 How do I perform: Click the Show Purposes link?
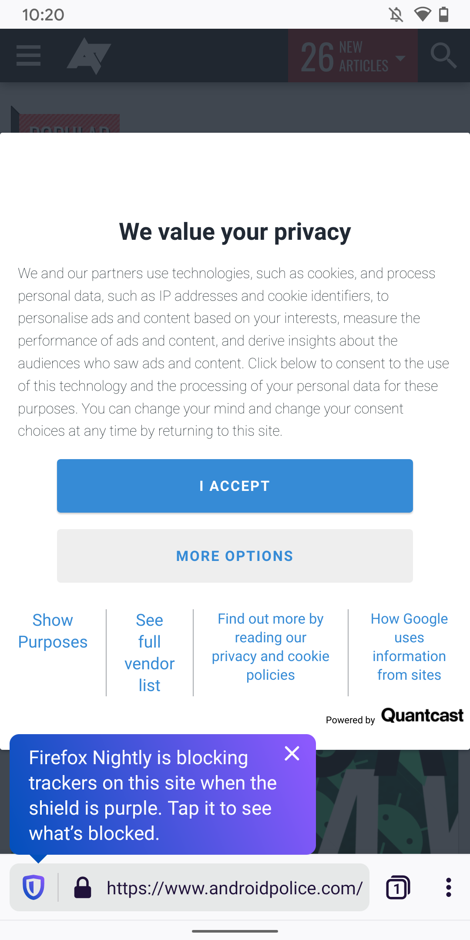click(52, 631)
